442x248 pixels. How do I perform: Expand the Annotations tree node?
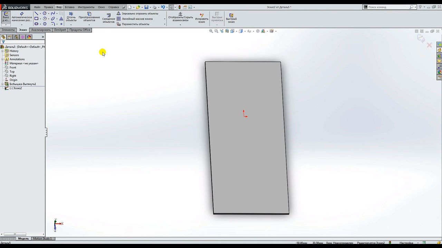coord(2,59)
